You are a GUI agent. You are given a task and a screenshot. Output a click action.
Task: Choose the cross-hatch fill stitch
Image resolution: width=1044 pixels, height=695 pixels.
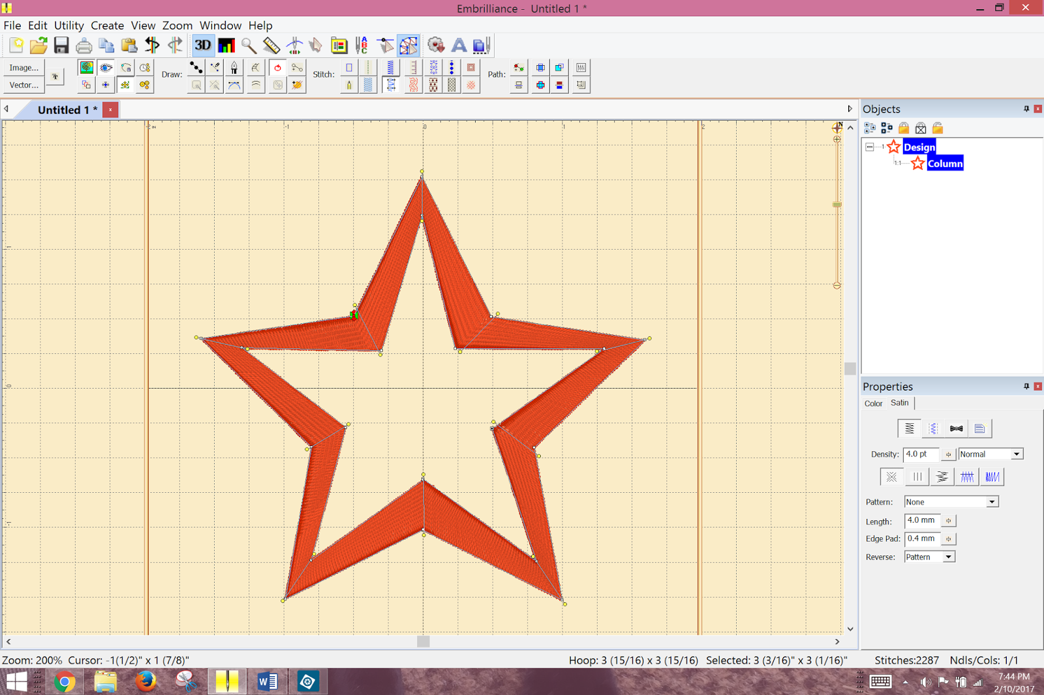(x=471, y=85)
